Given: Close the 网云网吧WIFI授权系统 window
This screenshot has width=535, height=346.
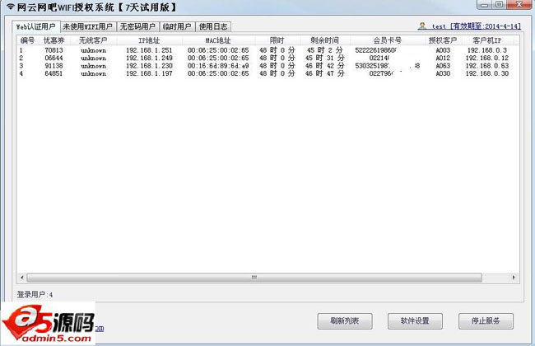Looking at the screenshot, I should coord(519,4).
